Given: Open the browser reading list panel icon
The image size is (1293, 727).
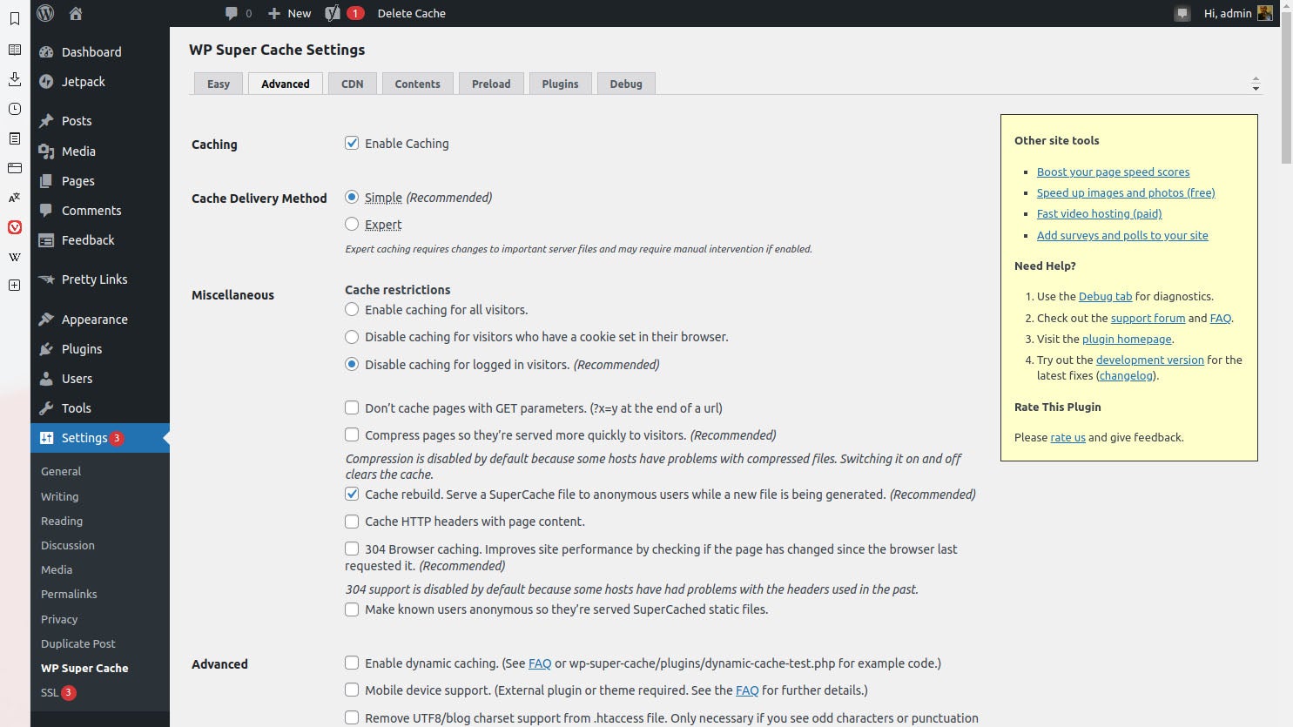Looking at the screenshot, I should point(15,50).
